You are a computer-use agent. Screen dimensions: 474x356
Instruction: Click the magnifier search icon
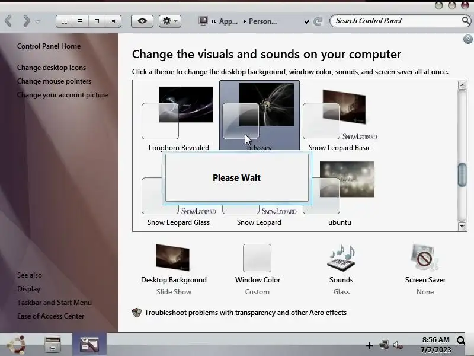466,21
